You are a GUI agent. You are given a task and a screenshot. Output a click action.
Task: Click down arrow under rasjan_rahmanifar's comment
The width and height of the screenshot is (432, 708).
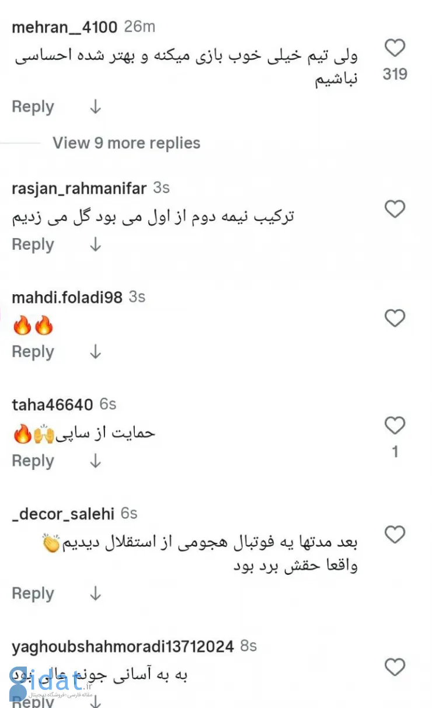(95, 245)
